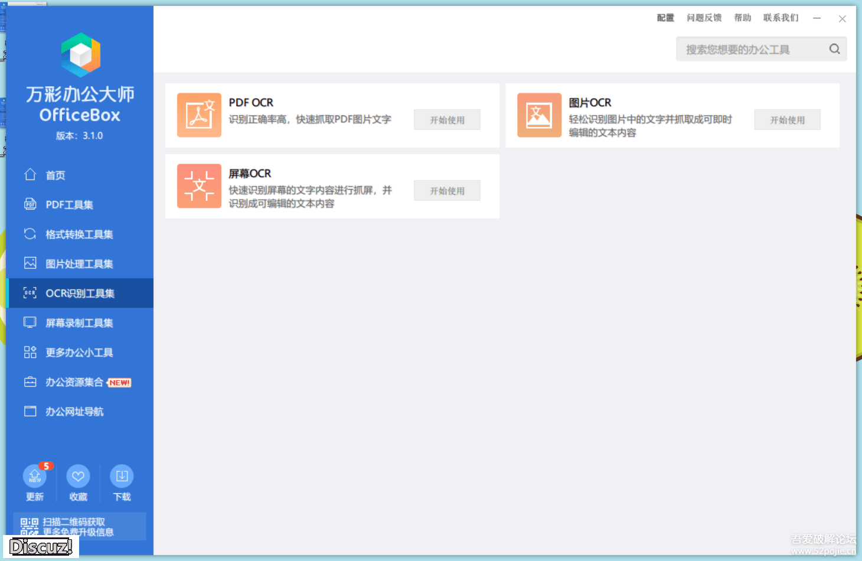Click the 图片OCR image tool icon

coord(539,115)
